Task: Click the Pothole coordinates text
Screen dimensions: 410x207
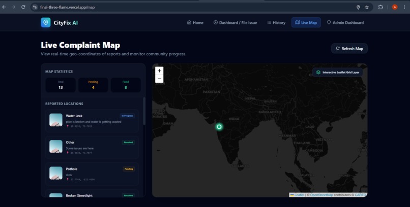Action: tap(82, 180)
